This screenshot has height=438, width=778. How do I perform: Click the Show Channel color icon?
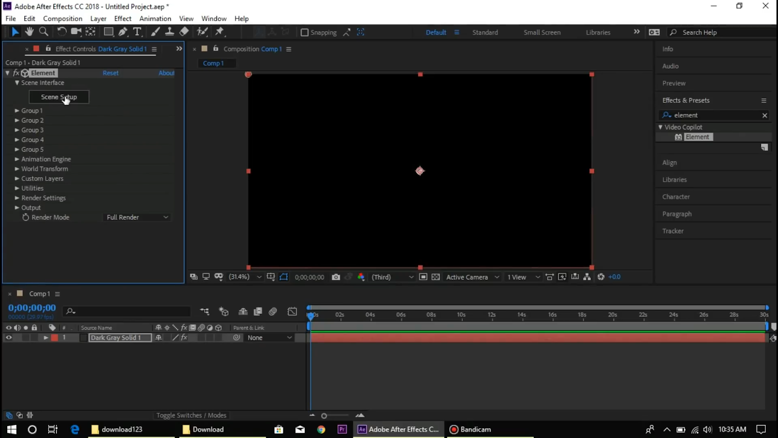click(361, 277)
